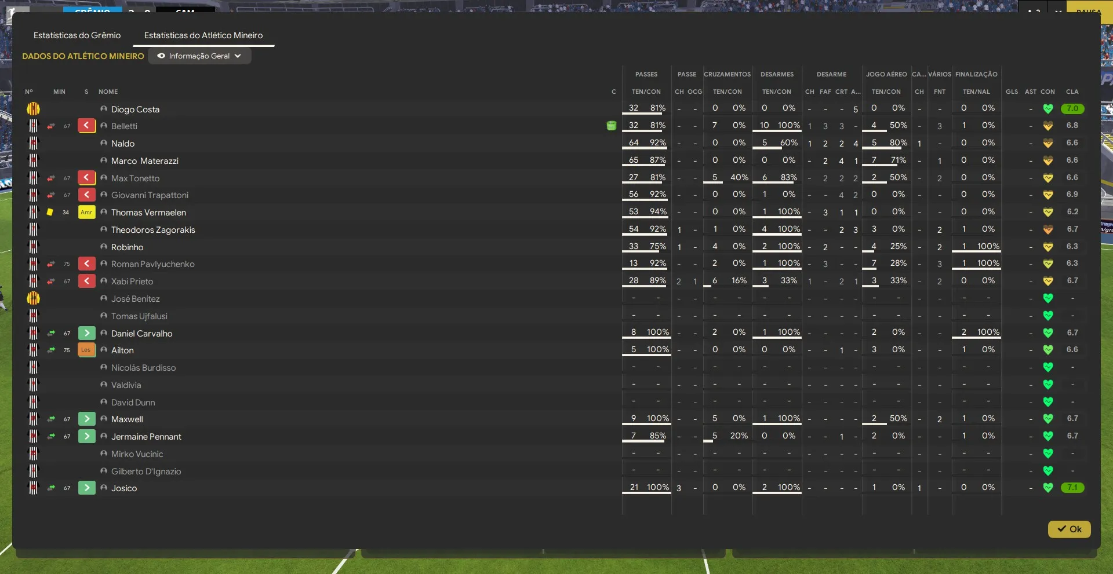Image resolution: width=1113 pixels, height=574 pixels.
Task: Click Roman Pavlyuchenko's red substitution icon
Action: (x=86, y=264)
